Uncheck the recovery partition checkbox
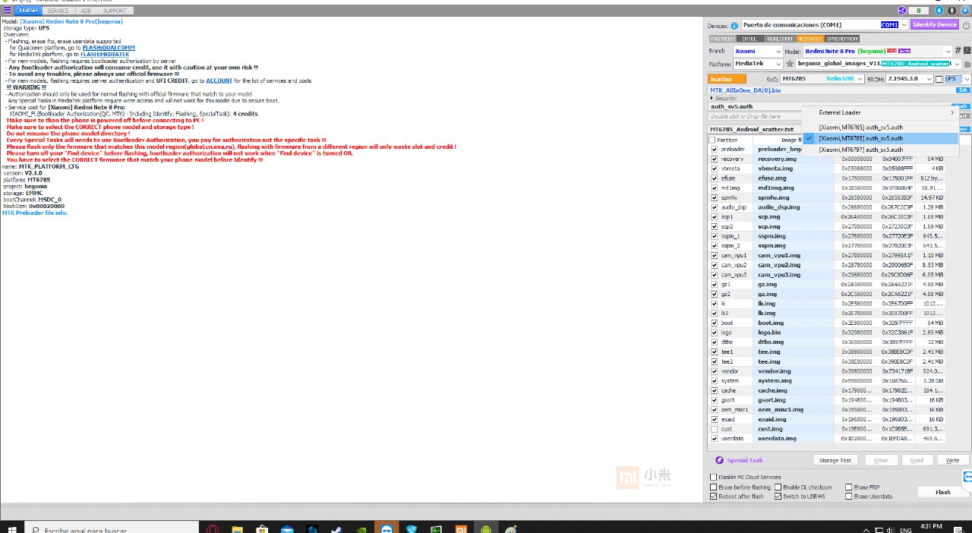The height and width of the screenshot is (533, 972). [714, 159]
